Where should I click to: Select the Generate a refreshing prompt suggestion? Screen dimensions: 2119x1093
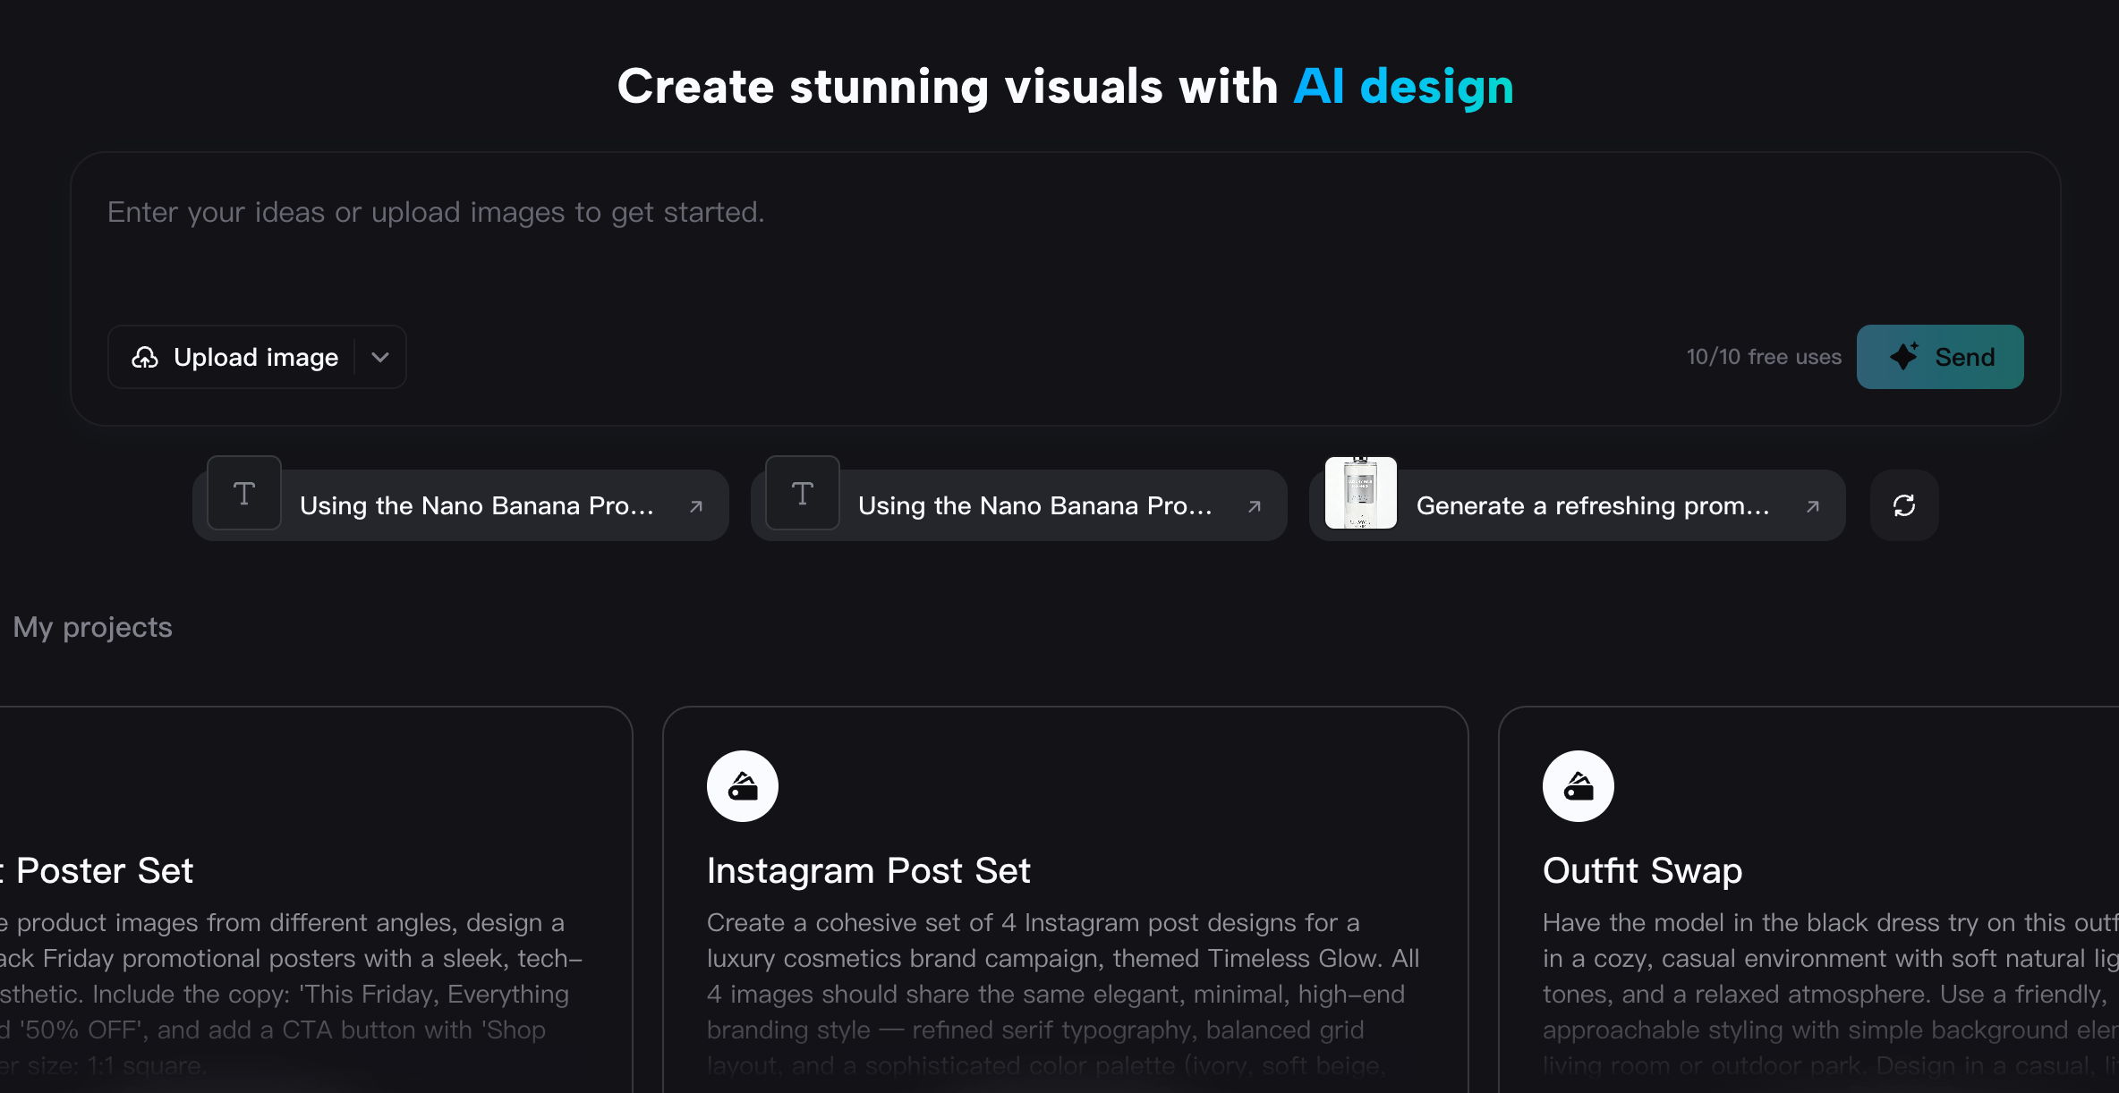coord(1593,505)
